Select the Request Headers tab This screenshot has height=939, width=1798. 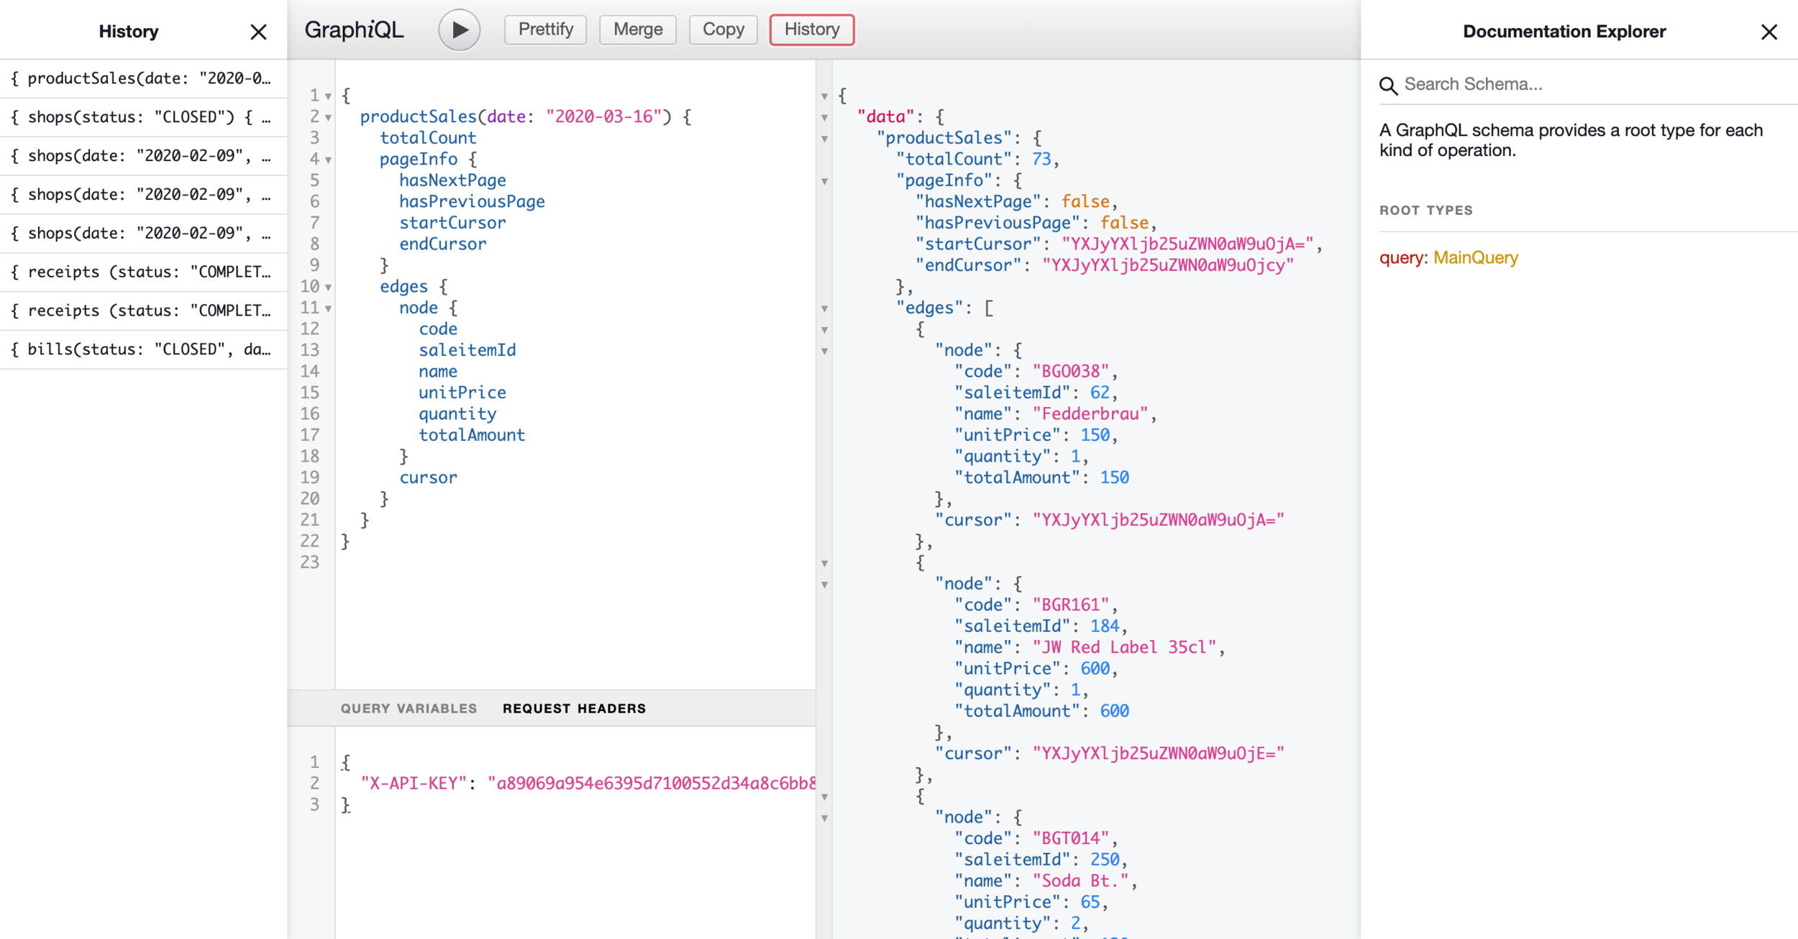574,708
